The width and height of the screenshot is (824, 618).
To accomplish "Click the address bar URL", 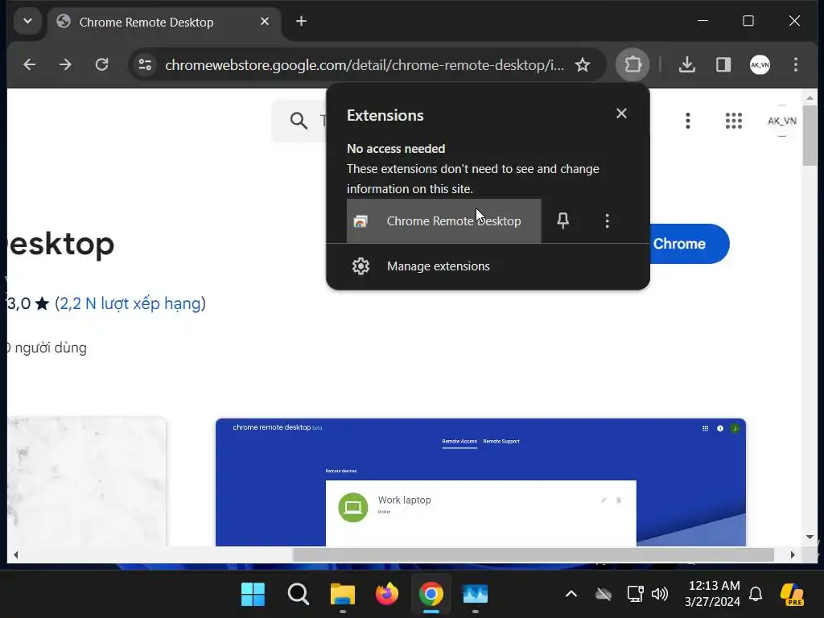I will (x=365, y=65).
